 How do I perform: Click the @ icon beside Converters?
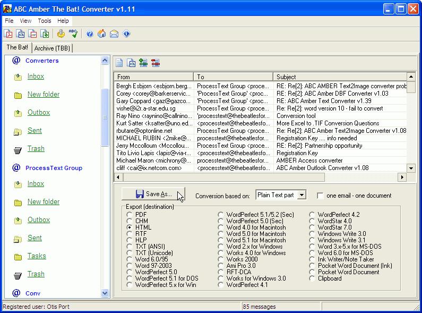16,61
